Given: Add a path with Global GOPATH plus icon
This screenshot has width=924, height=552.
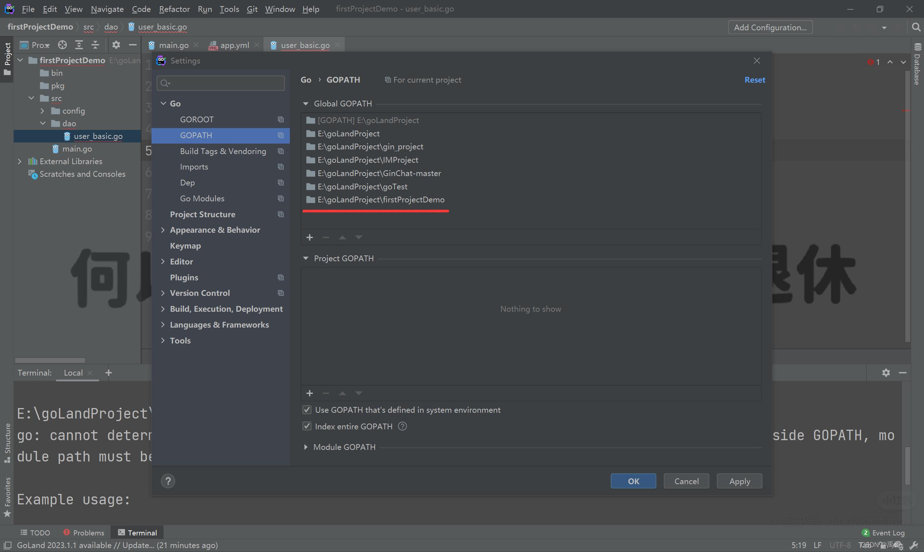Looking at the screenshot, I should pos(309,237).
